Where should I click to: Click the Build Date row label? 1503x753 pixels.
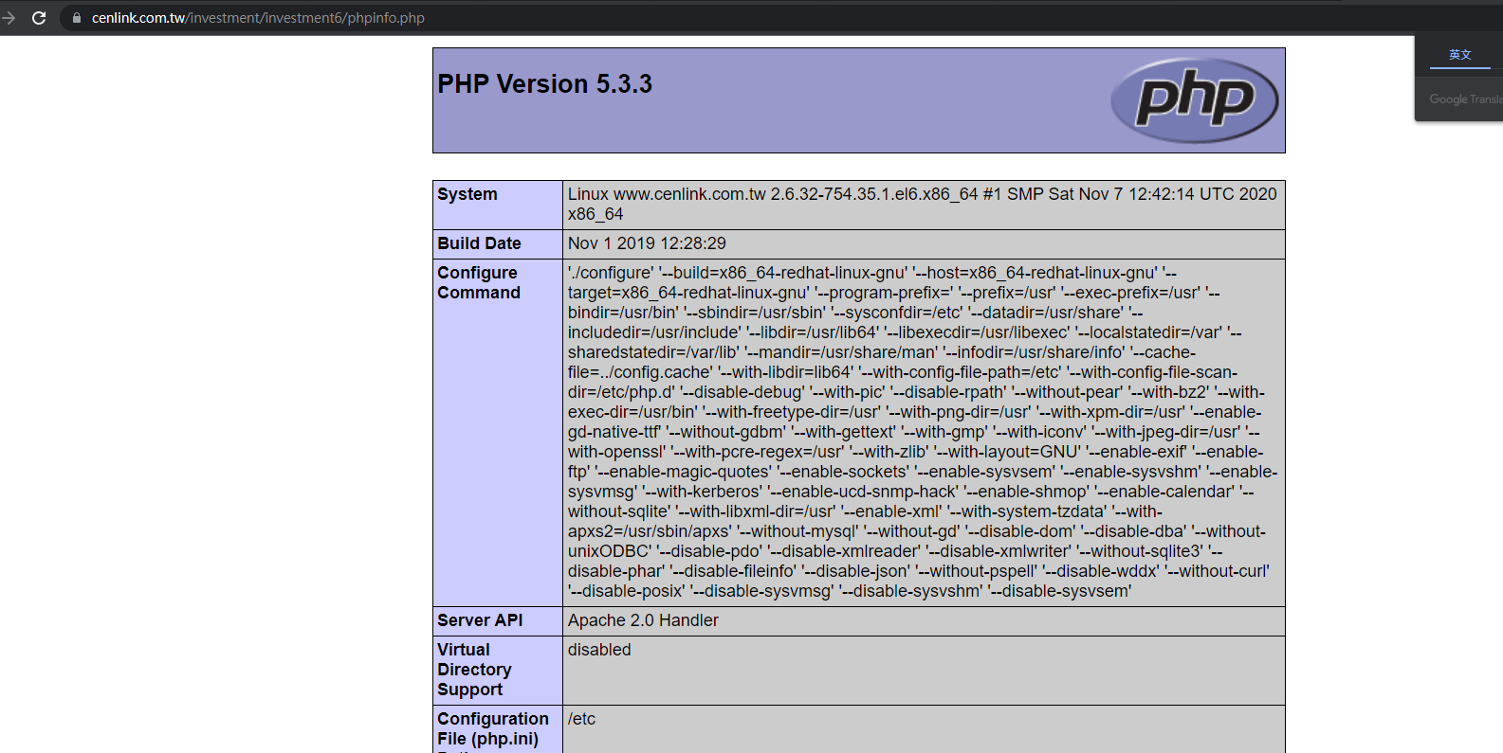479,243
